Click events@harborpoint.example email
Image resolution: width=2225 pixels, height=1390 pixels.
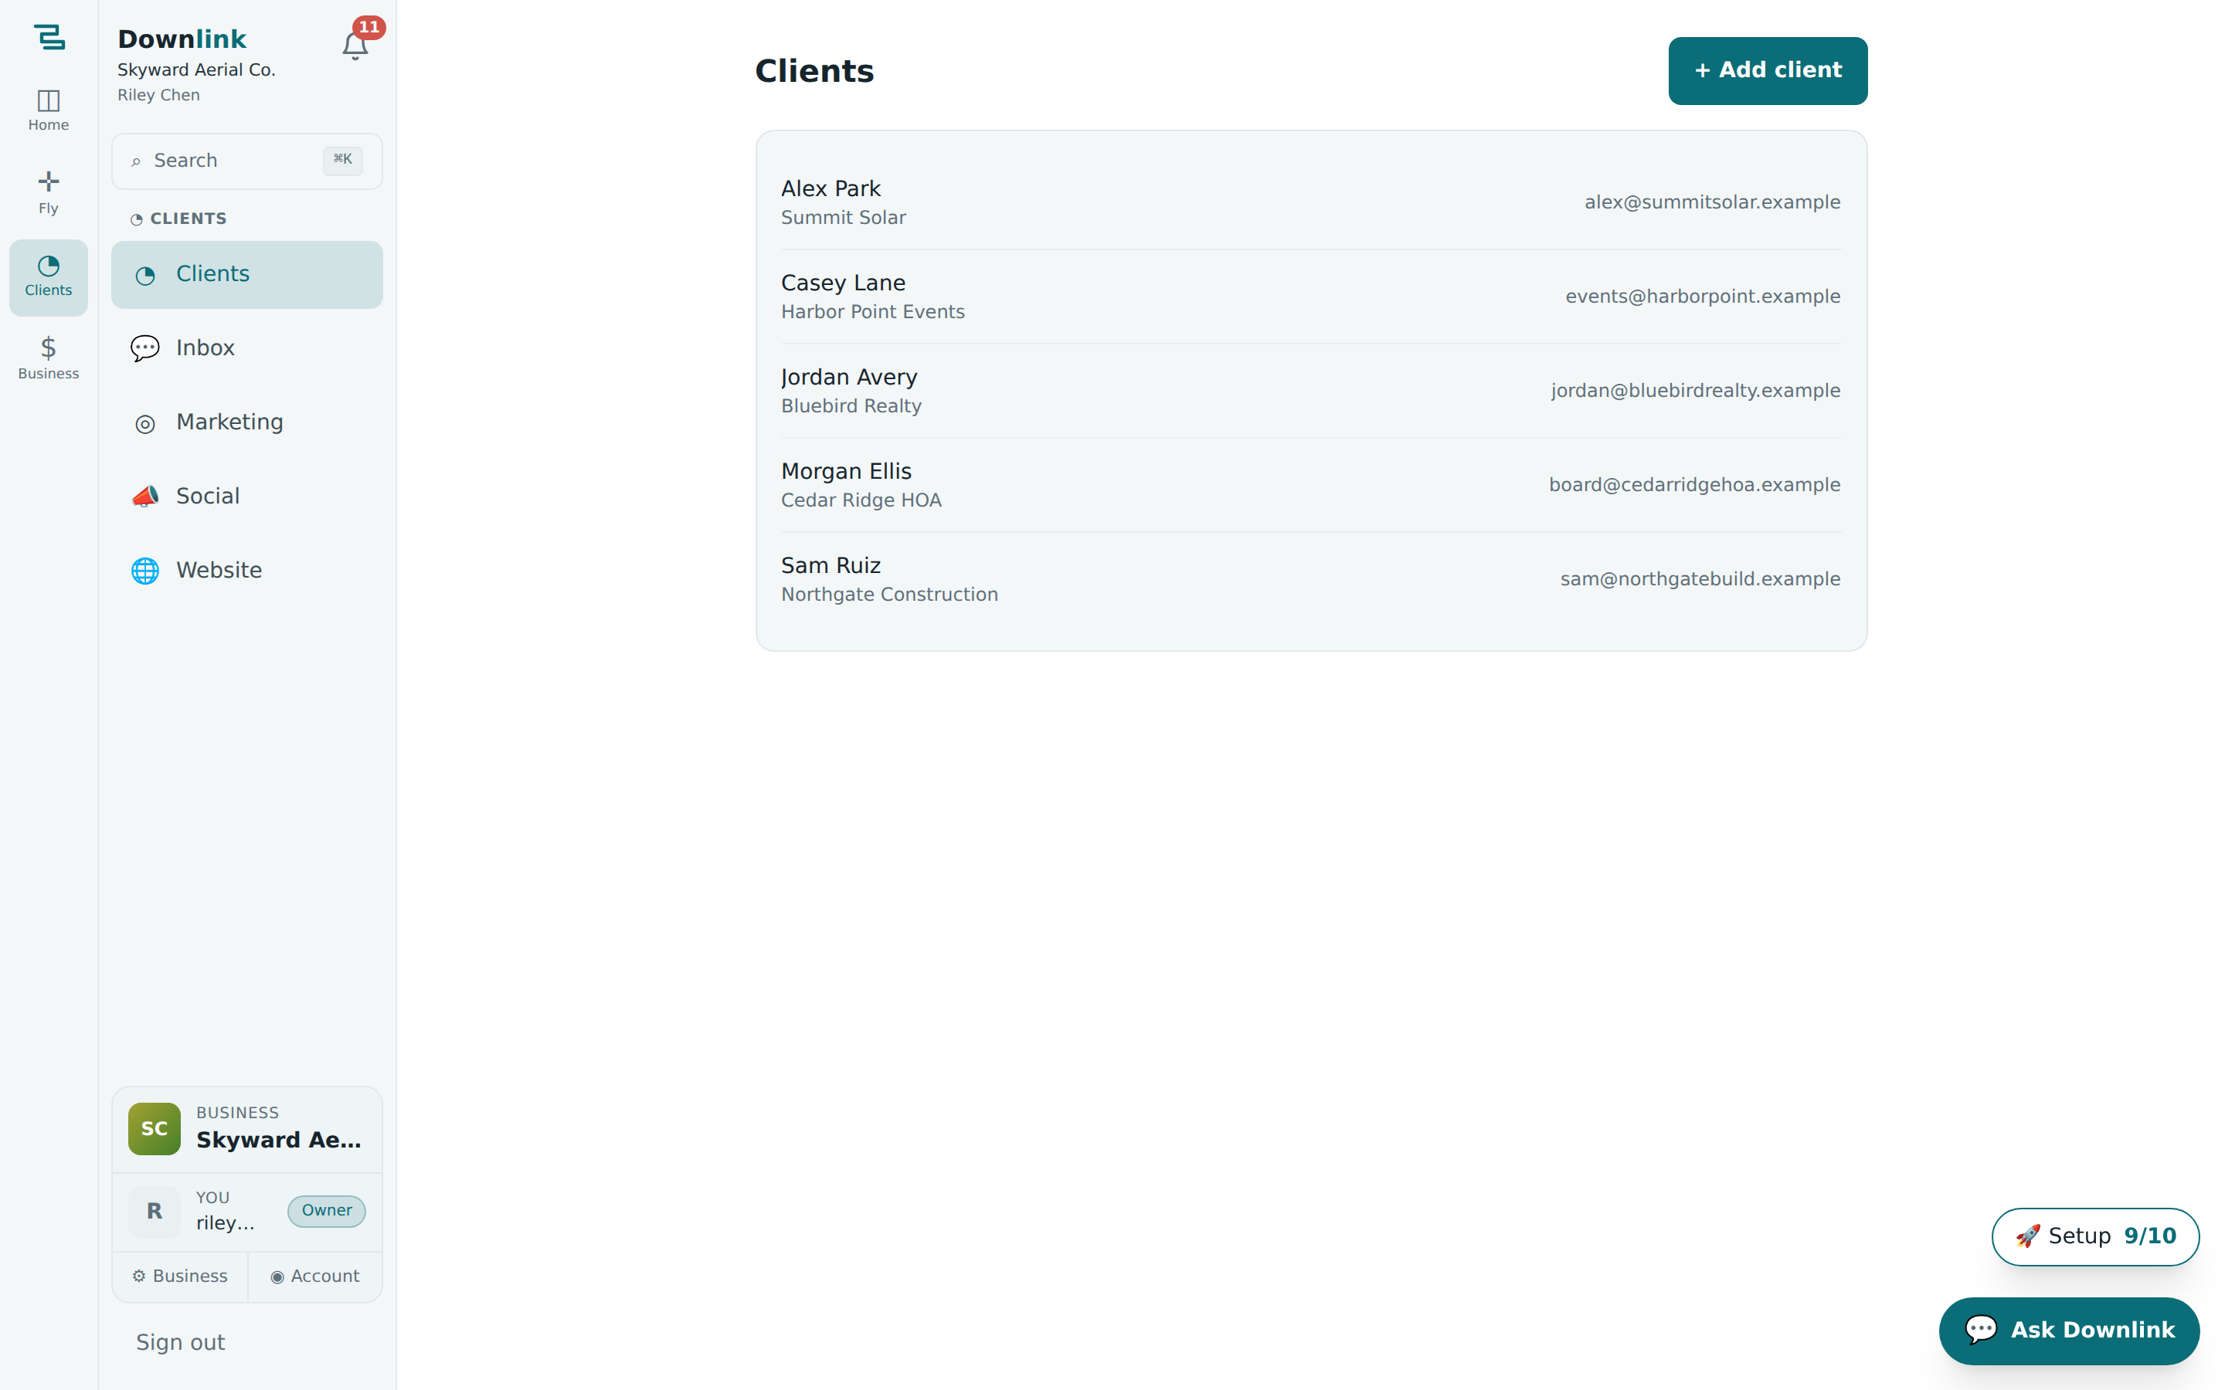point(1703,297)
